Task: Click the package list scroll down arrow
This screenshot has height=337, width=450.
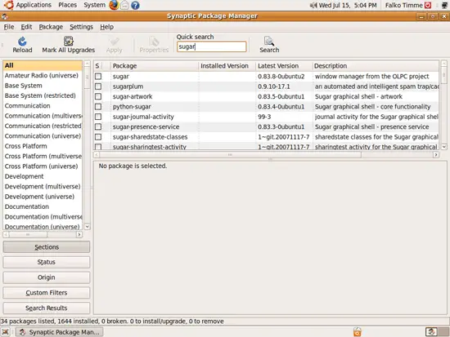Action: pyautogui.click(x=443, y=147)
